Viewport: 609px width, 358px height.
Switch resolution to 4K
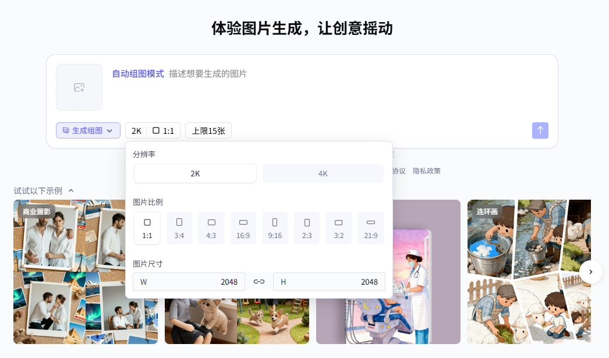pos(323,173)
